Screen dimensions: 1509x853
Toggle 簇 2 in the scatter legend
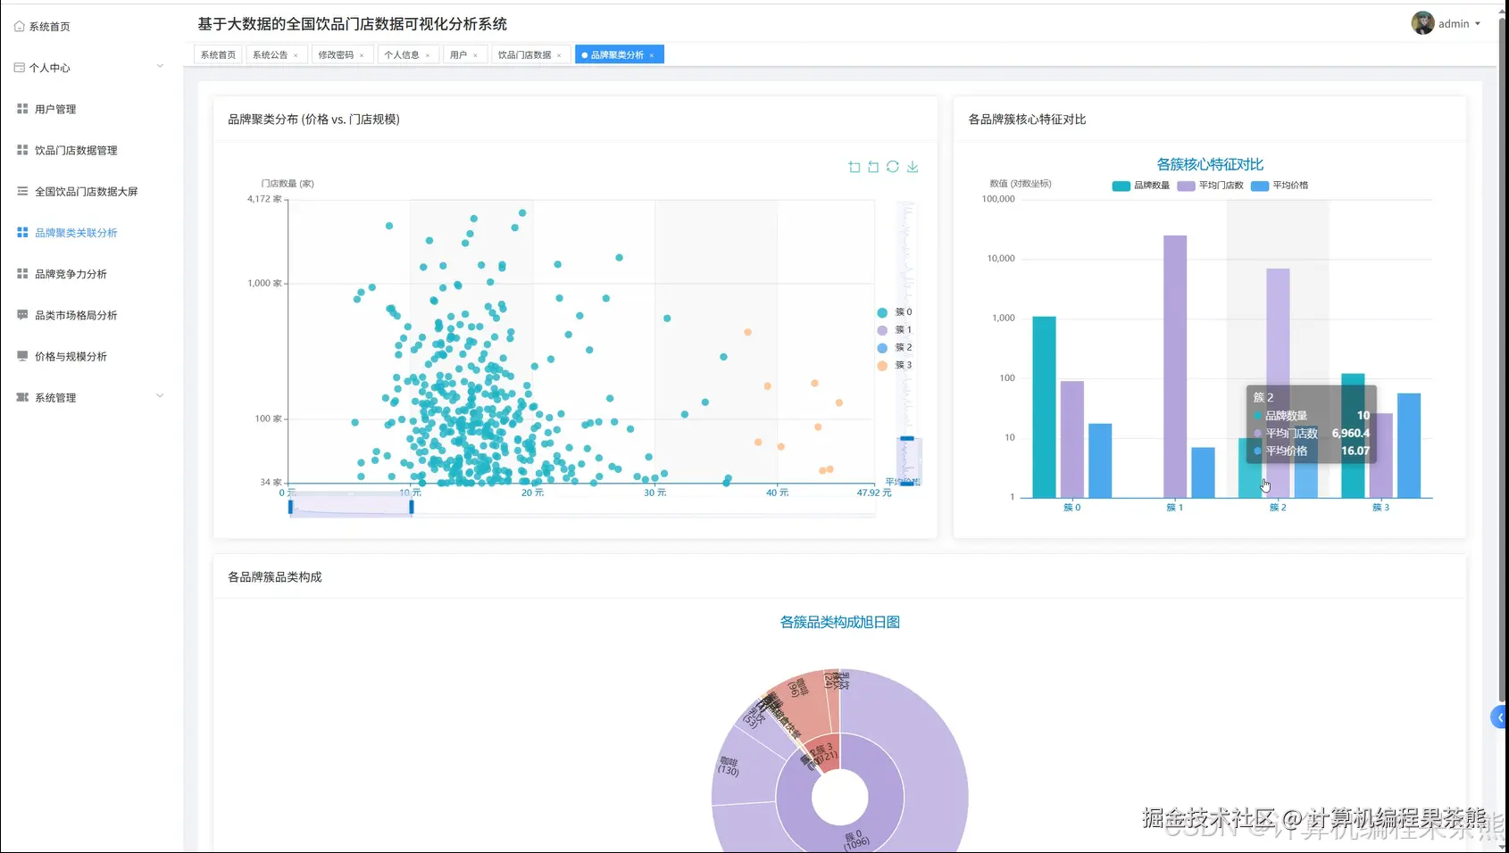click(895, 348)
